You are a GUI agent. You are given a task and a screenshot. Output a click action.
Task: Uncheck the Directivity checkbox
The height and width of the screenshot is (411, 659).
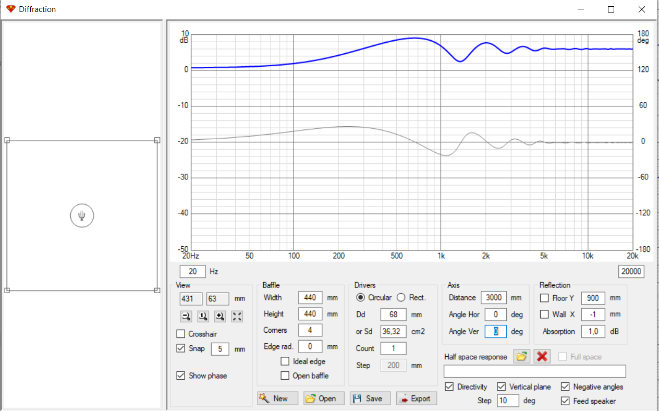(x=449, y=387)
